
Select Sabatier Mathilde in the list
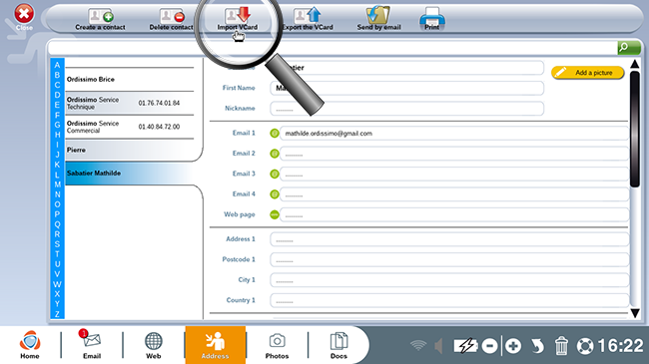click(x=130, y=174)
